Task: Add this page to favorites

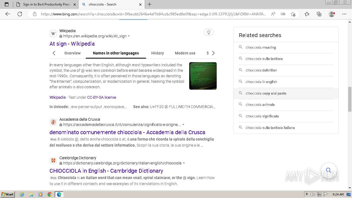Action: [293, 14]
